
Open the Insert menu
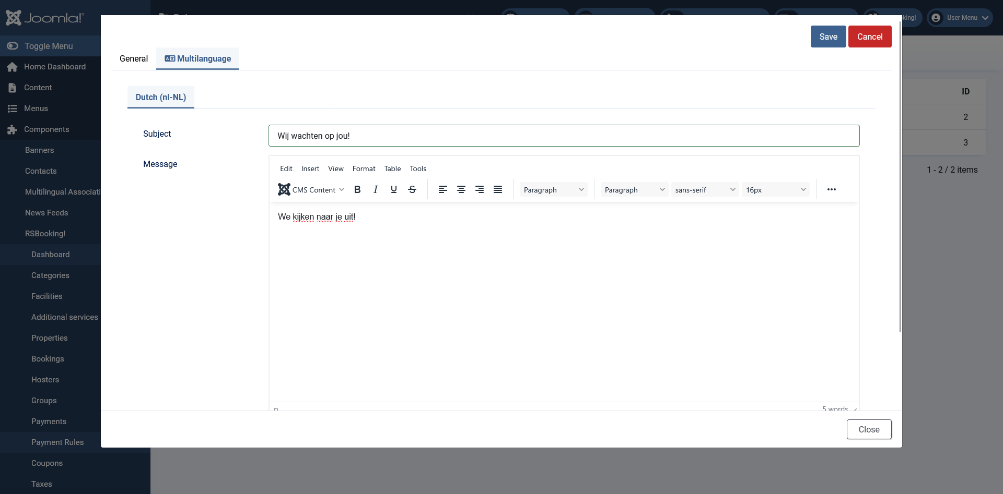click(x=310, y=168)
